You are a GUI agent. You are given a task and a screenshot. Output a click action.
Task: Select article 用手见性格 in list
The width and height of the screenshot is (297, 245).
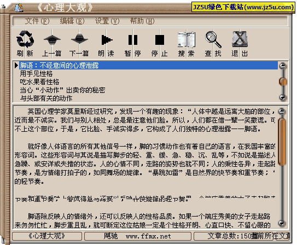[36, 73]
